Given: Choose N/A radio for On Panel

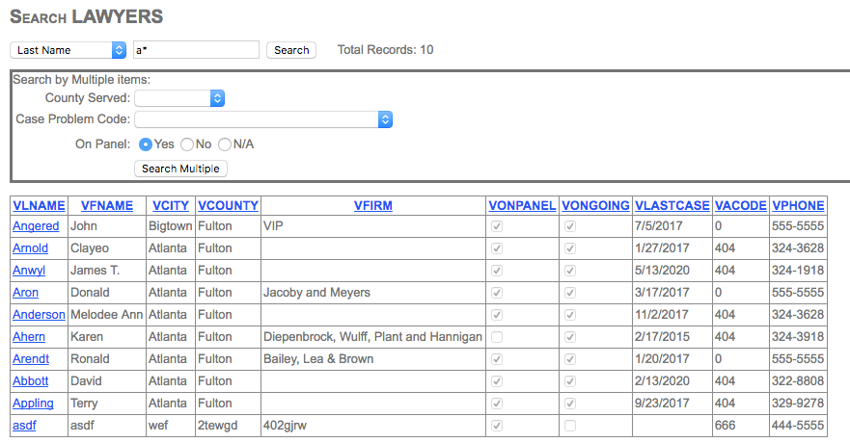Looking at the screenshot, I should (225, 144).
